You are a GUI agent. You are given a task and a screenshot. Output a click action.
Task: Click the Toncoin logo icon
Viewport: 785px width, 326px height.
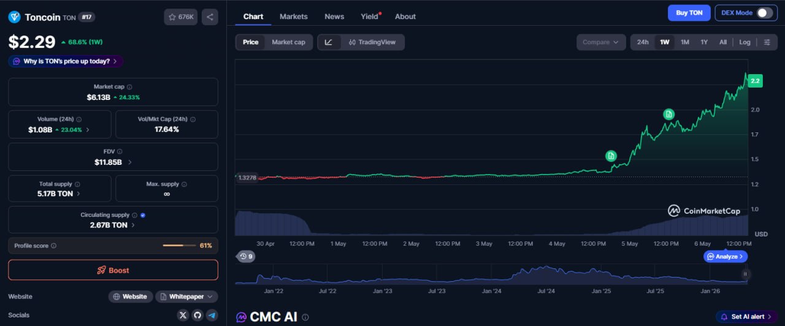[x=14, y=17]
